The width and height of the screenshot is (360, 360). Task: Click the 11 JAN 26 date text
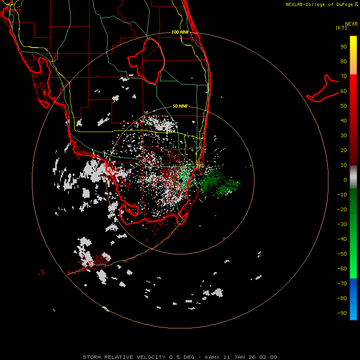click(239, 357)
